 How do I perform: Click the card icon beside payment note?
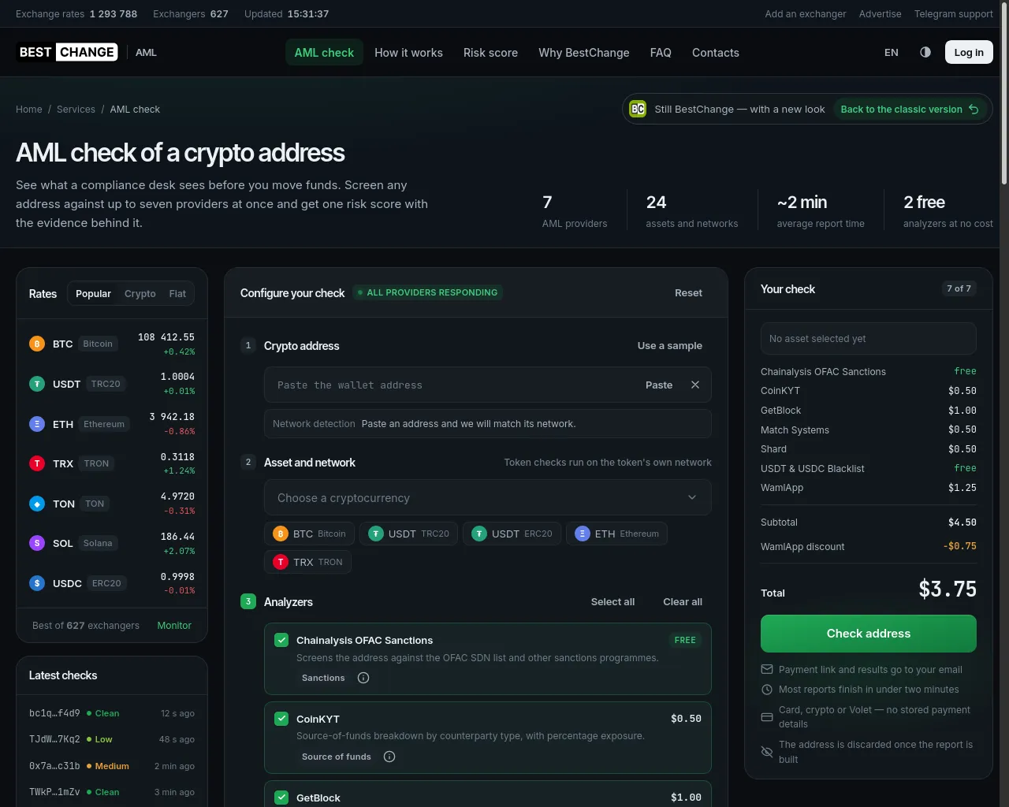pos(767,717)
